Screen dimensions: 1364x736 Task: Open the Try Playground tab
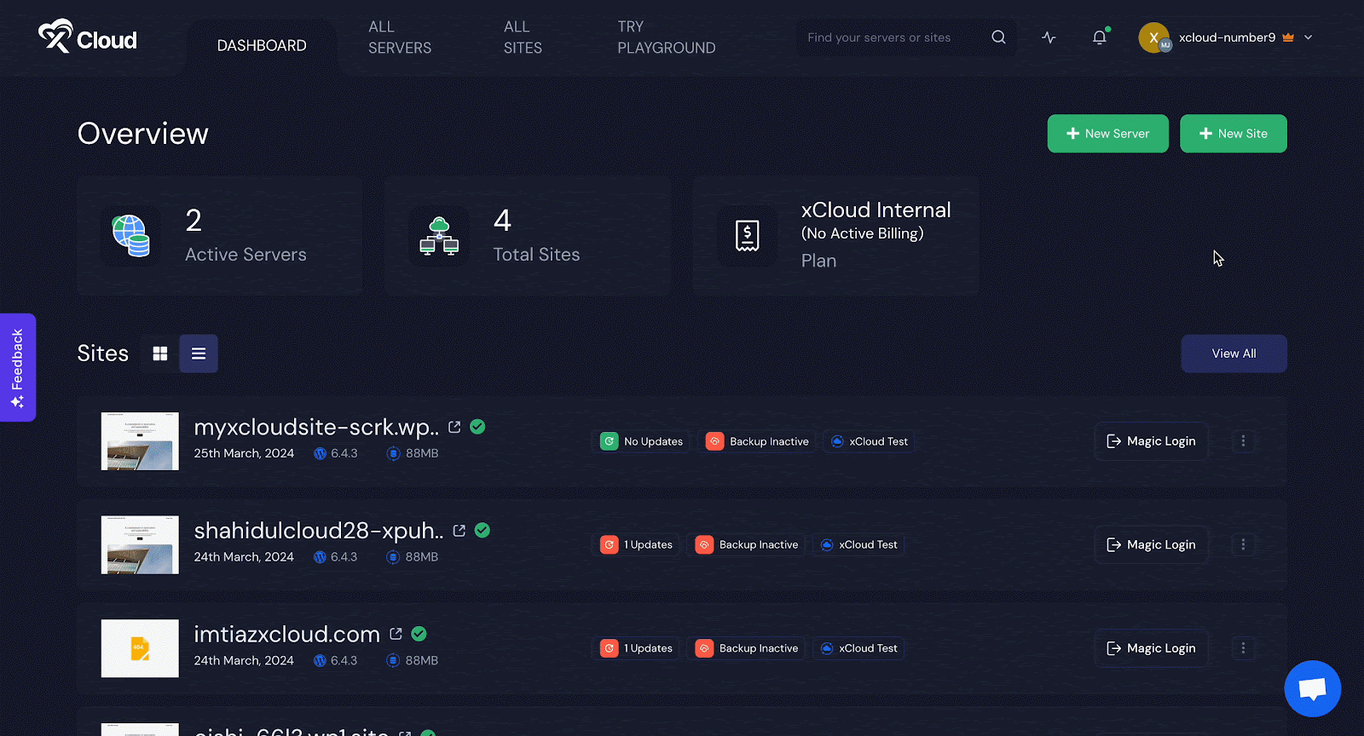pos(667,37)
